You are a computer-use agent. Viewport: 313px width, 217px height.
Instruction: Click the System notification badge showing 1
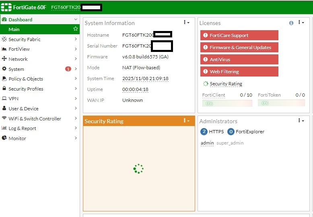coord(68,69)
